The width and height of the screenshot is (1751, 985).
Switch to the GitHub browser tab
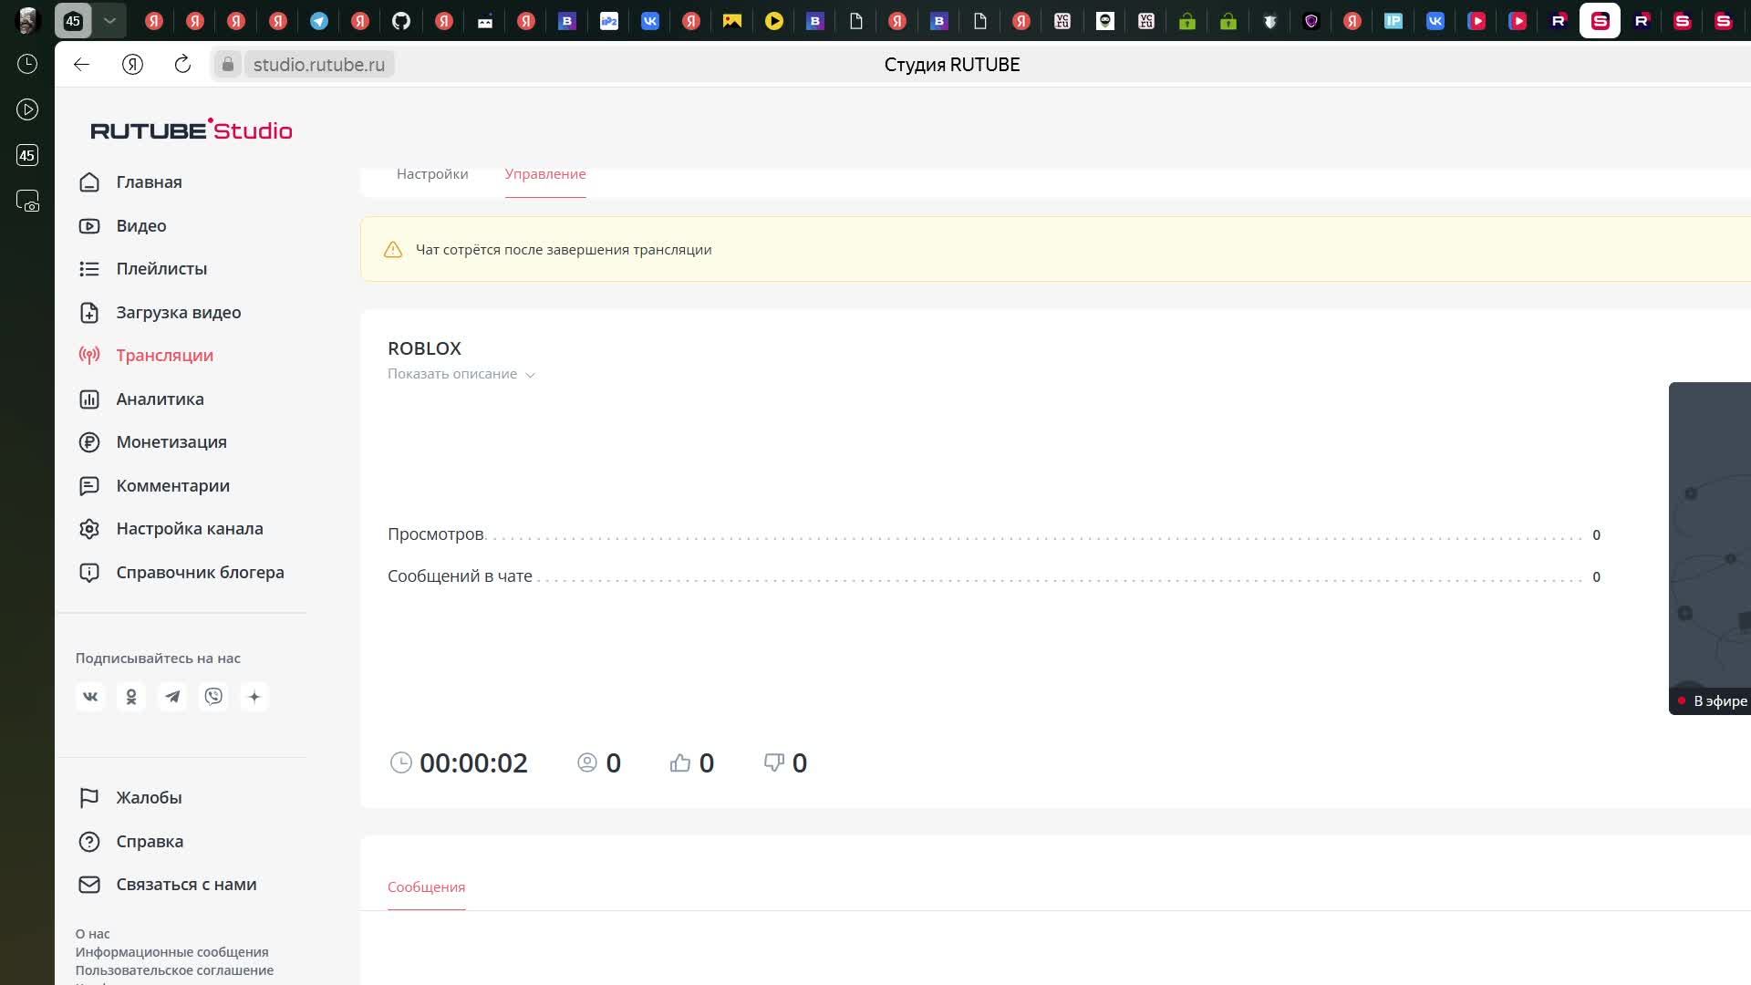pyautogui.click(x=401, y=20)
